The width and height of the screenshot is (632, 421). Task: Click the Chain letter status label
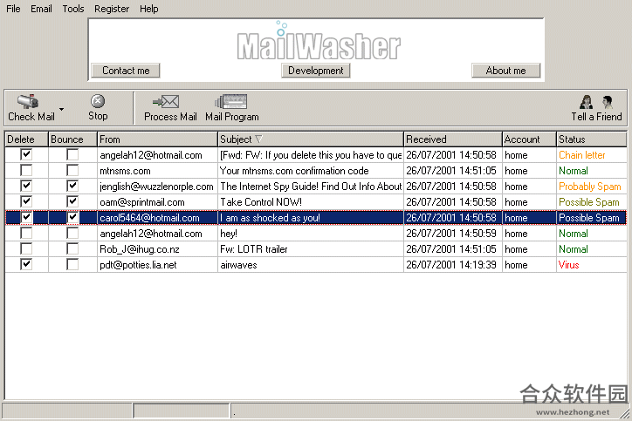click(x=582, y=155)
